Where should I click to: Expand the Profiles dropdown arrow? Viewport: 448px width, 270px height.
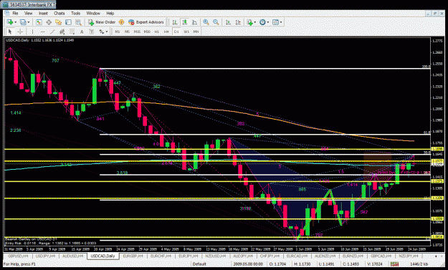pyautogui.click(x=29, y=22)
